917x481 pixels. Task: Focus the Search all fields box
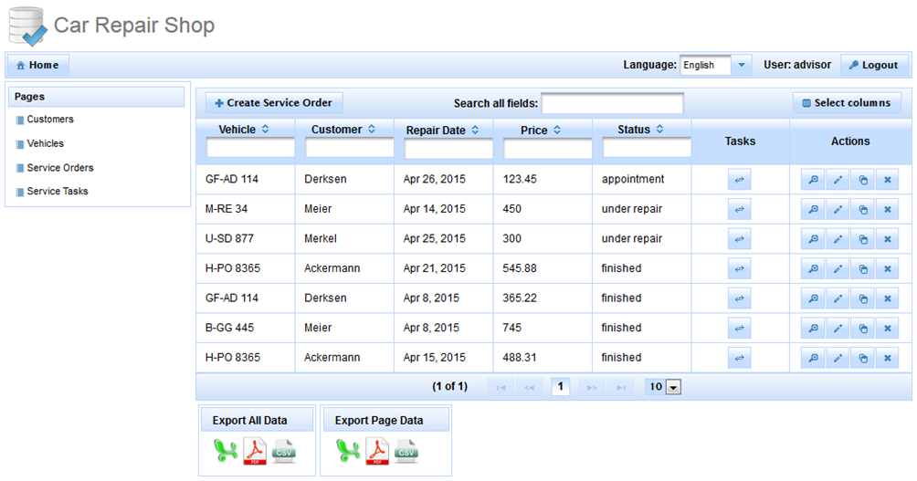click(x=612, y=103)
